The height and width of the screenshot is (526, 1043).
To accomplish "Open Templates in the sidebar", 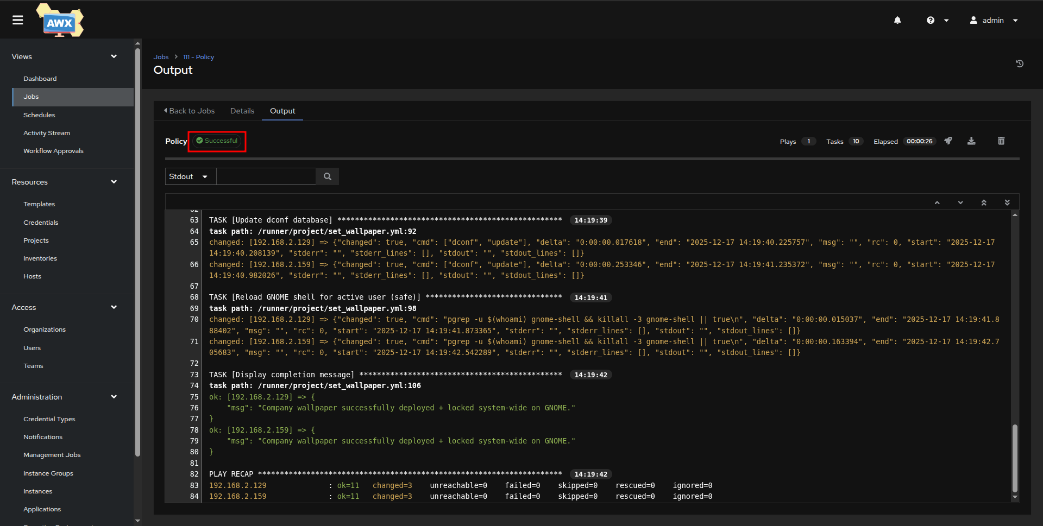I will coord(39,204).
